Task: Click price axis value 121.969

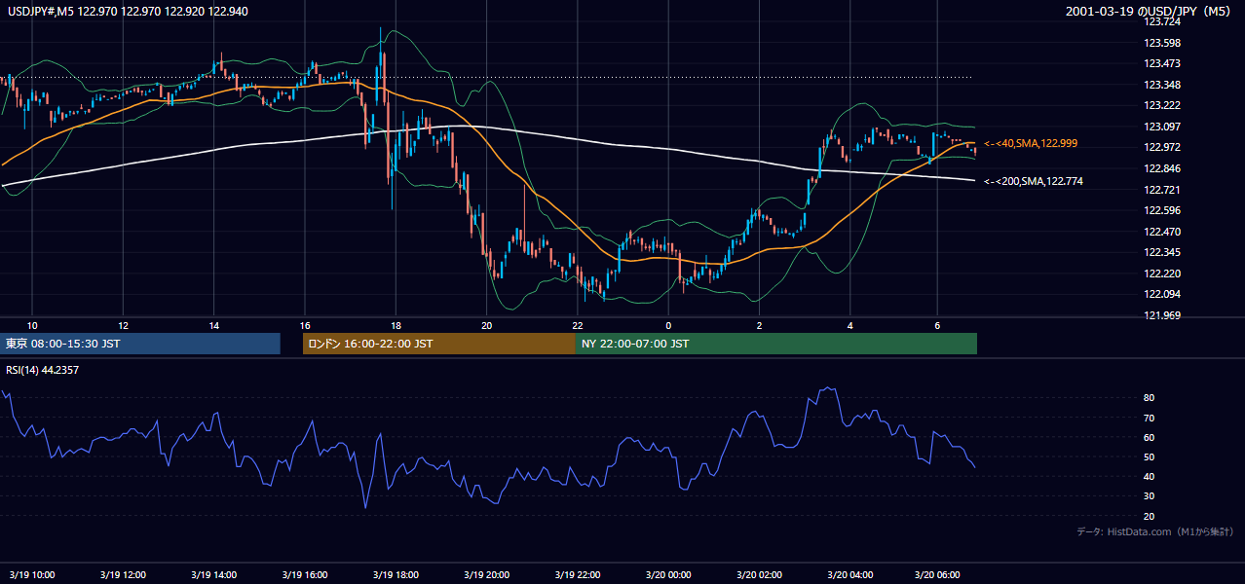Action: click(x=1164, y=315)
